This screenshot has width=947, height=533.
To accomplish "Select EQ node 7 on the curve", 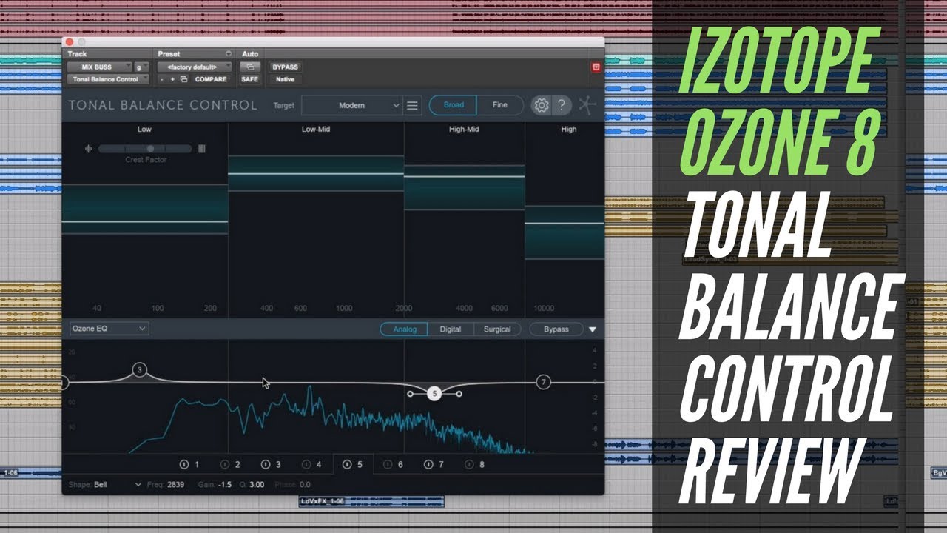I will (544, 382).
